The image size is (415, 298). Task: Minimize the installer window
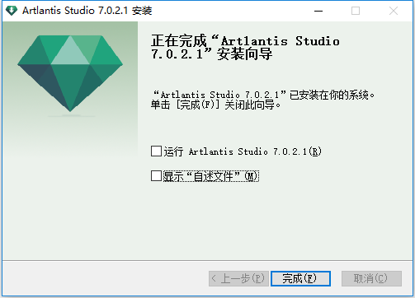click(x=318, y=11)
